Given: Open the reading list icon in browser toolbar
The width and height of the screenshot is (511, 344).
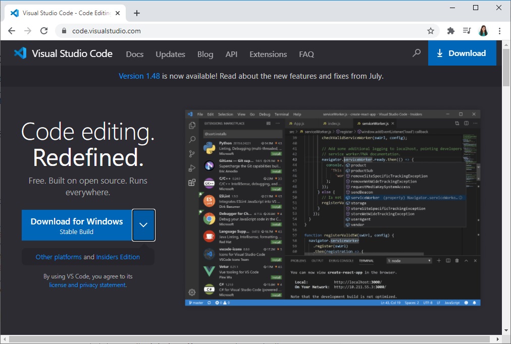Looking at the screenshot, I should pos(467,31).
